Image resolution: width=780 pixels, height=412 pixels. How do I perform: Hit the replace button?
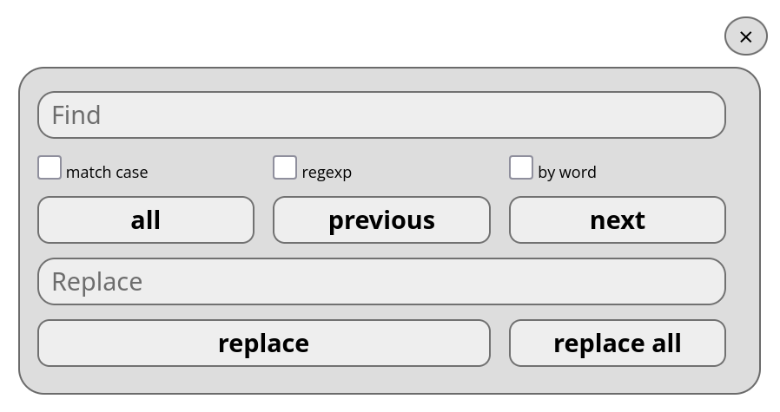[x=263, y=343]
